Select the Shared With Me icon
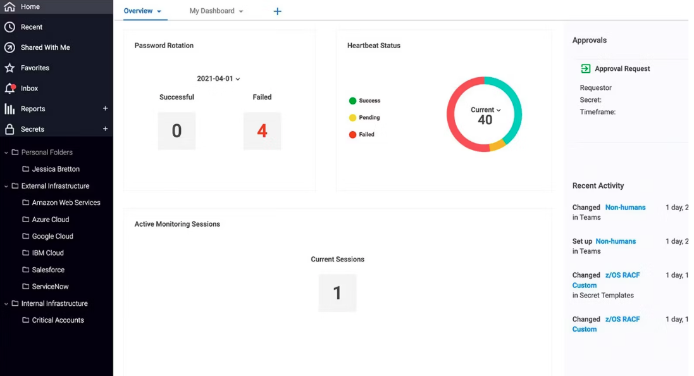694x376 pixels. click(x=9, y=47)
